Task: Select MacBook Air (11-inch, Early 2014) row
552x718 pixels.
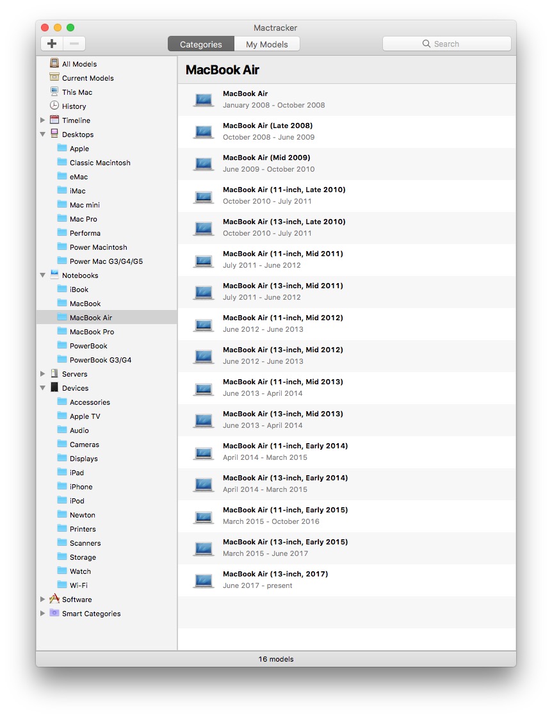Action: 346,452
